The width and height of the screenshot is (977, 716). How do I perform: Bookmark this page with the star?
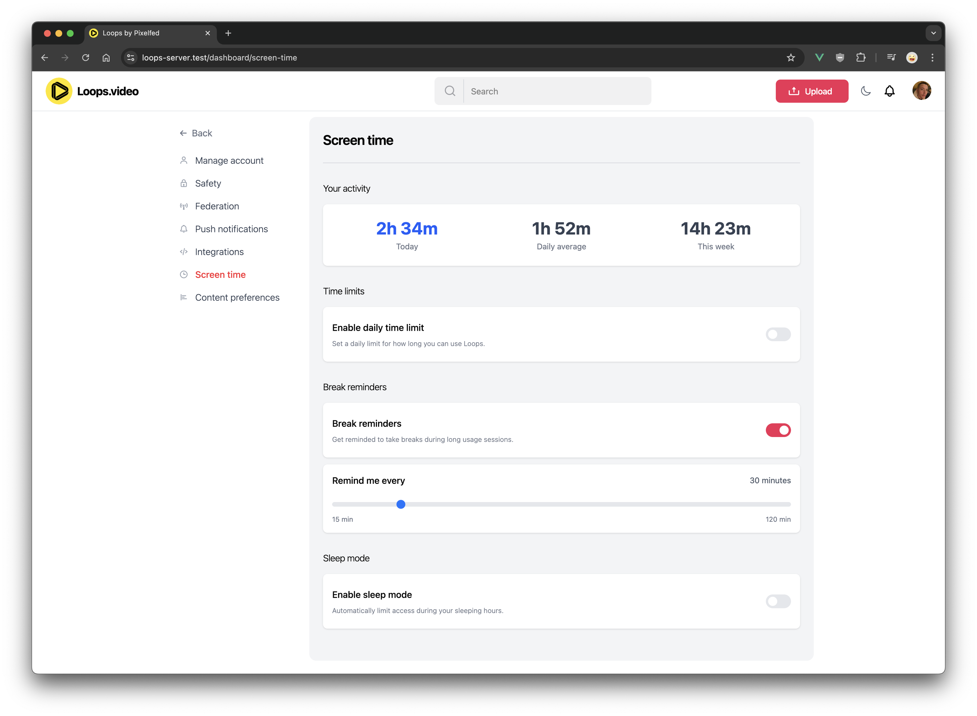pyautogui.click(x=791, y=58)
